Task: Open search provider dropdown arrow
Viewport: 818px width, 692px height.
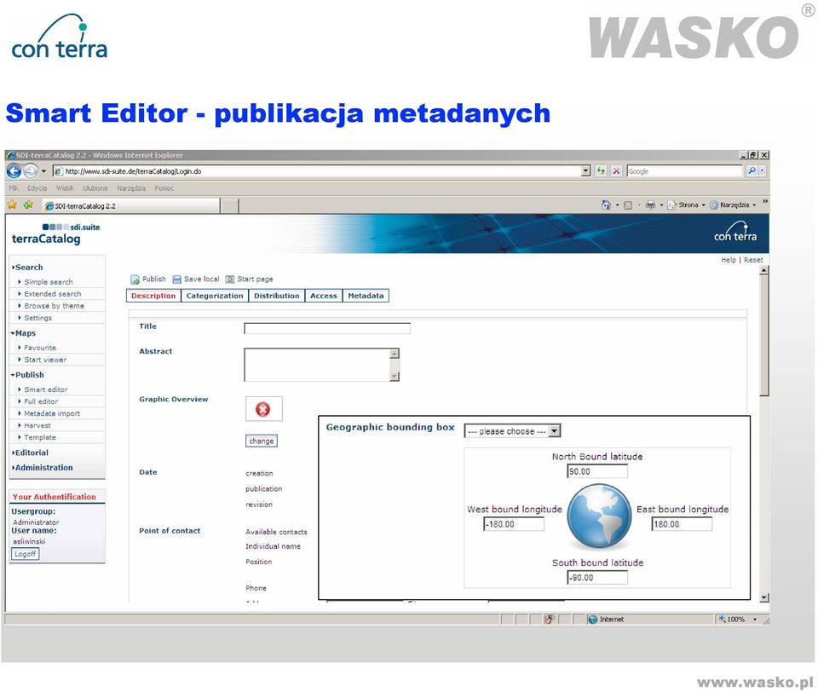Action: 762,170
